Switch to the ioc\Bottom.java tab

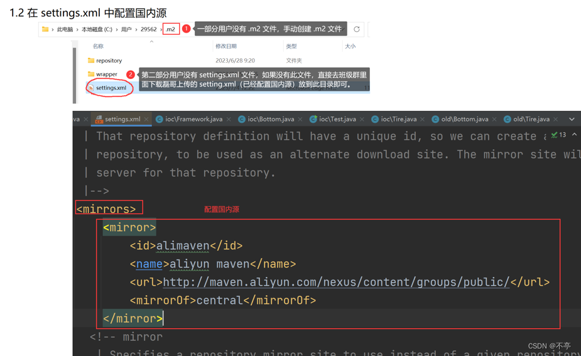[271, 119]
